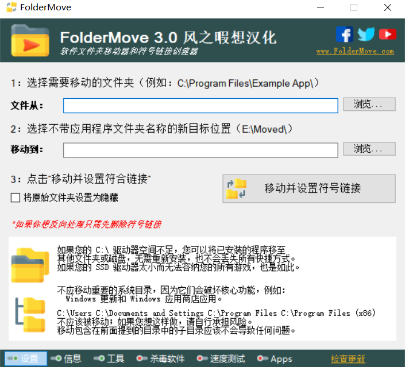Focus the 移动到 destination path input
Viewport: 405px width, 367px height.
click(200, 150)
